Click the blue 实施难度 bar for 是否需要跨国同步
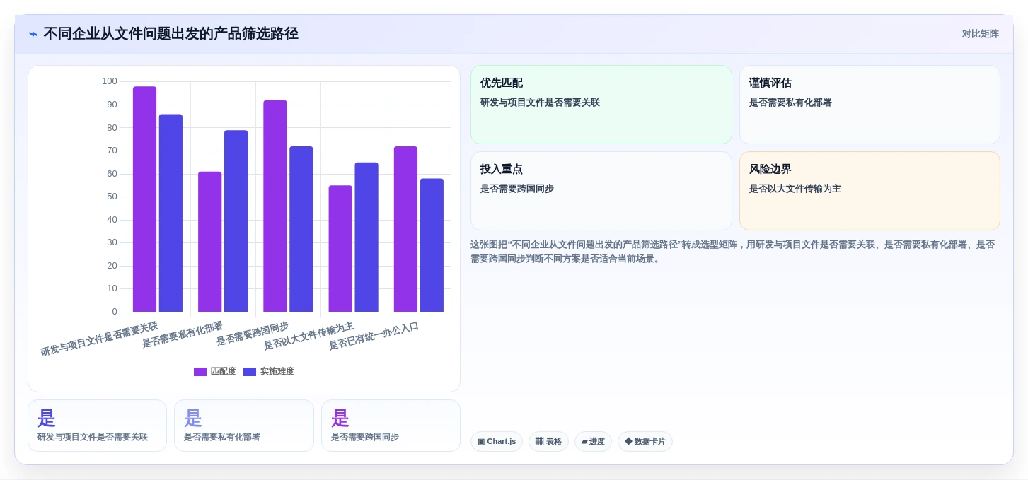 (x=301, y=229)
